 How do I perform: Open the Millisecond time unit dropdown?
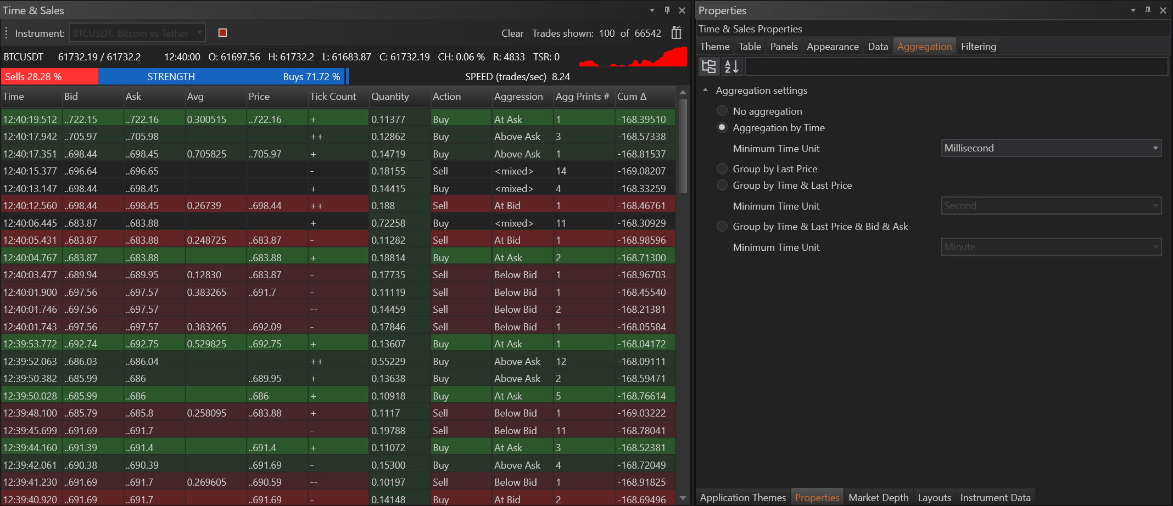(1051, 148)
